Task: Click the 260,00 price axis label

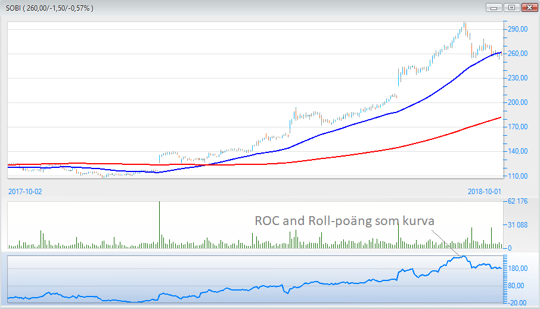Action: click(x=517, y=54)
